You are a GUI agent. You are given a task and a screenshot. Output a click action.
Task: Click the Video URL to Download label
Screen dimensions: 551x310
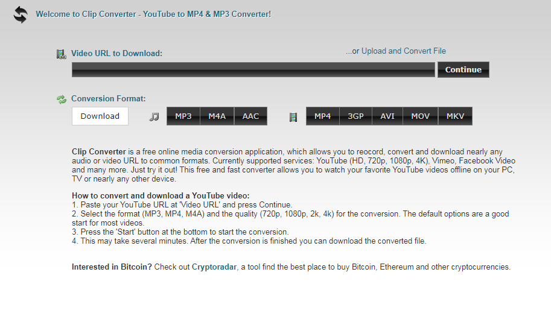pos(116,53)
